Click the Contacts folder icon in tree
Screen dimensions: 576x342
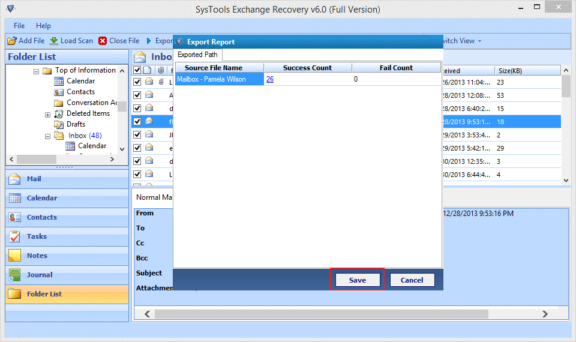[x=59, y=92]
